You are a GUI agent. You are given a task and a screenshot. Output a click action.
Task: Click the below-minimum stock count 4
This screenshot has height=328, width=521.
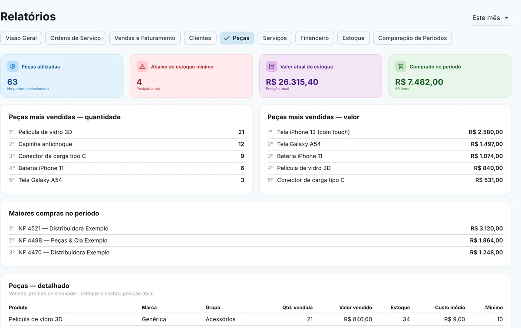[x=139, y=82]
